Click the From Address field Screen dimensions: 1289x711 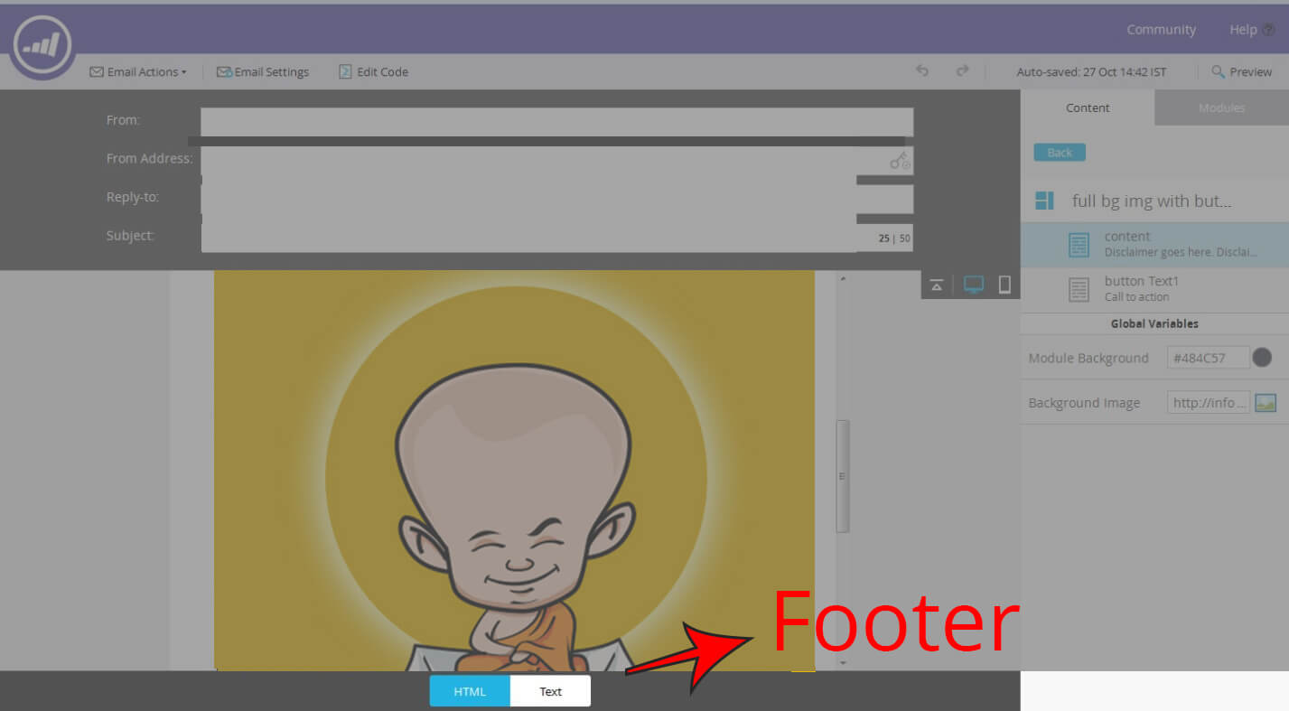[556, 160]
